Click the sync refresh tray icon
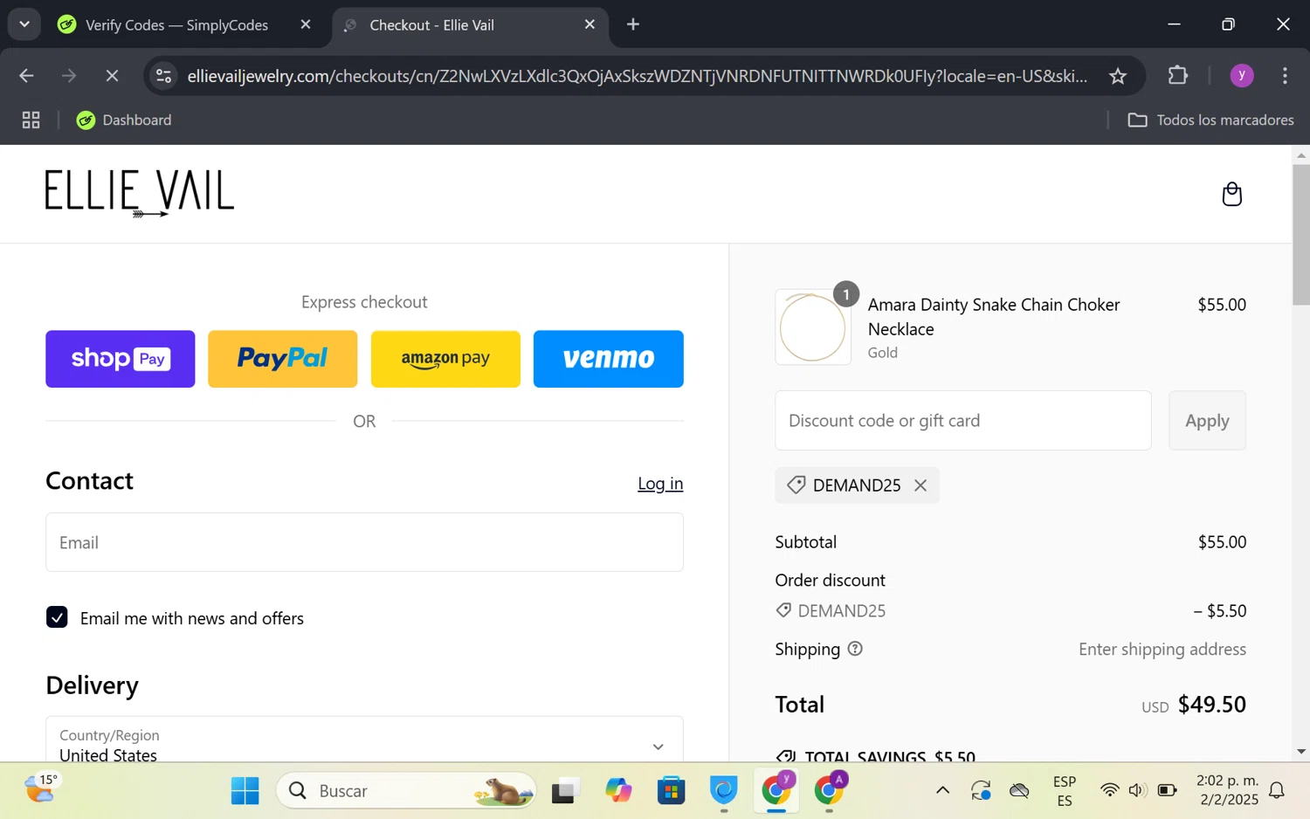 pyautogui.click(x=981, y=791)
